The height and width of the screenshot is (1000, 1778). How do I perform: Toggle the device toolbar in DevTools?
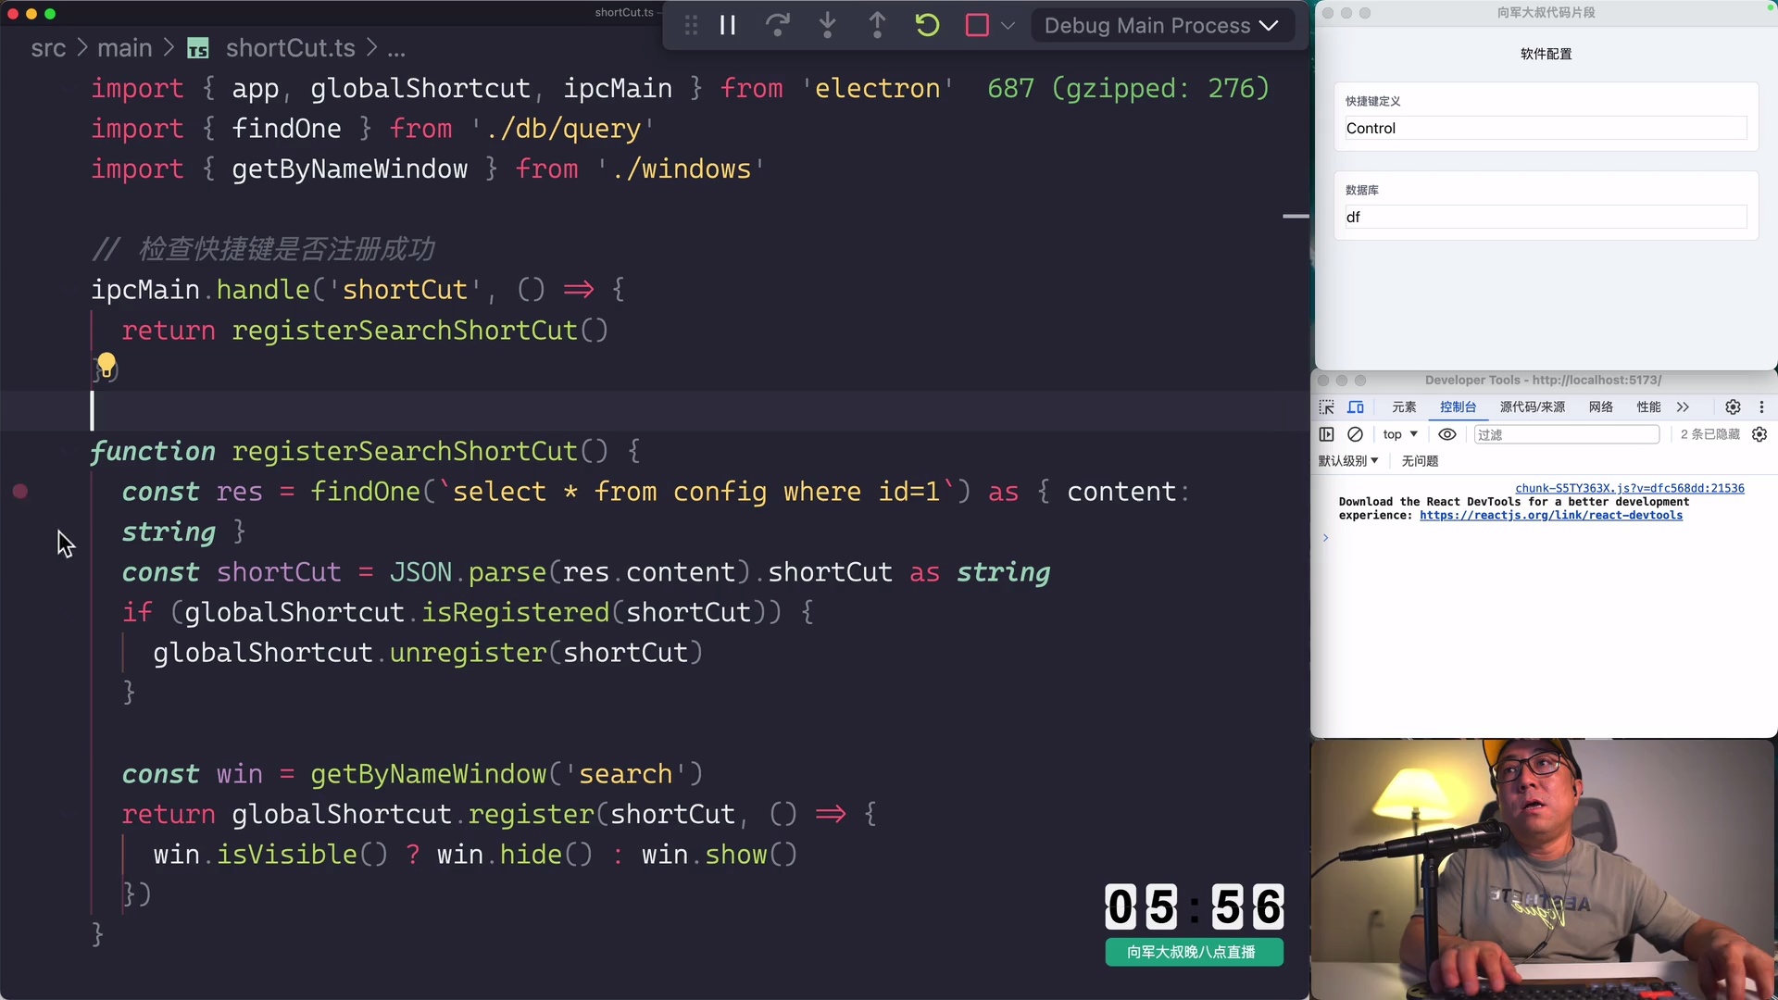1356,406
